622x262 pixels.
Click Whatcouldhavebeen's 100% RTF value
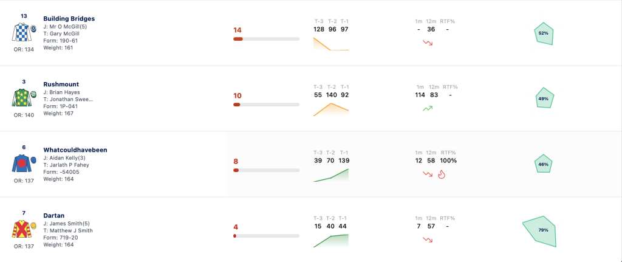449,160
